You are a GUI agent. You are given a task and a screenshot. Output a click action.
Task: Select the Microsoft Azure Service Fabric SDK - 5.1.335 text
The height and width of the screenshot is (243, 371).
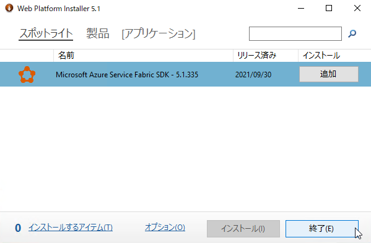click(127, 75)
